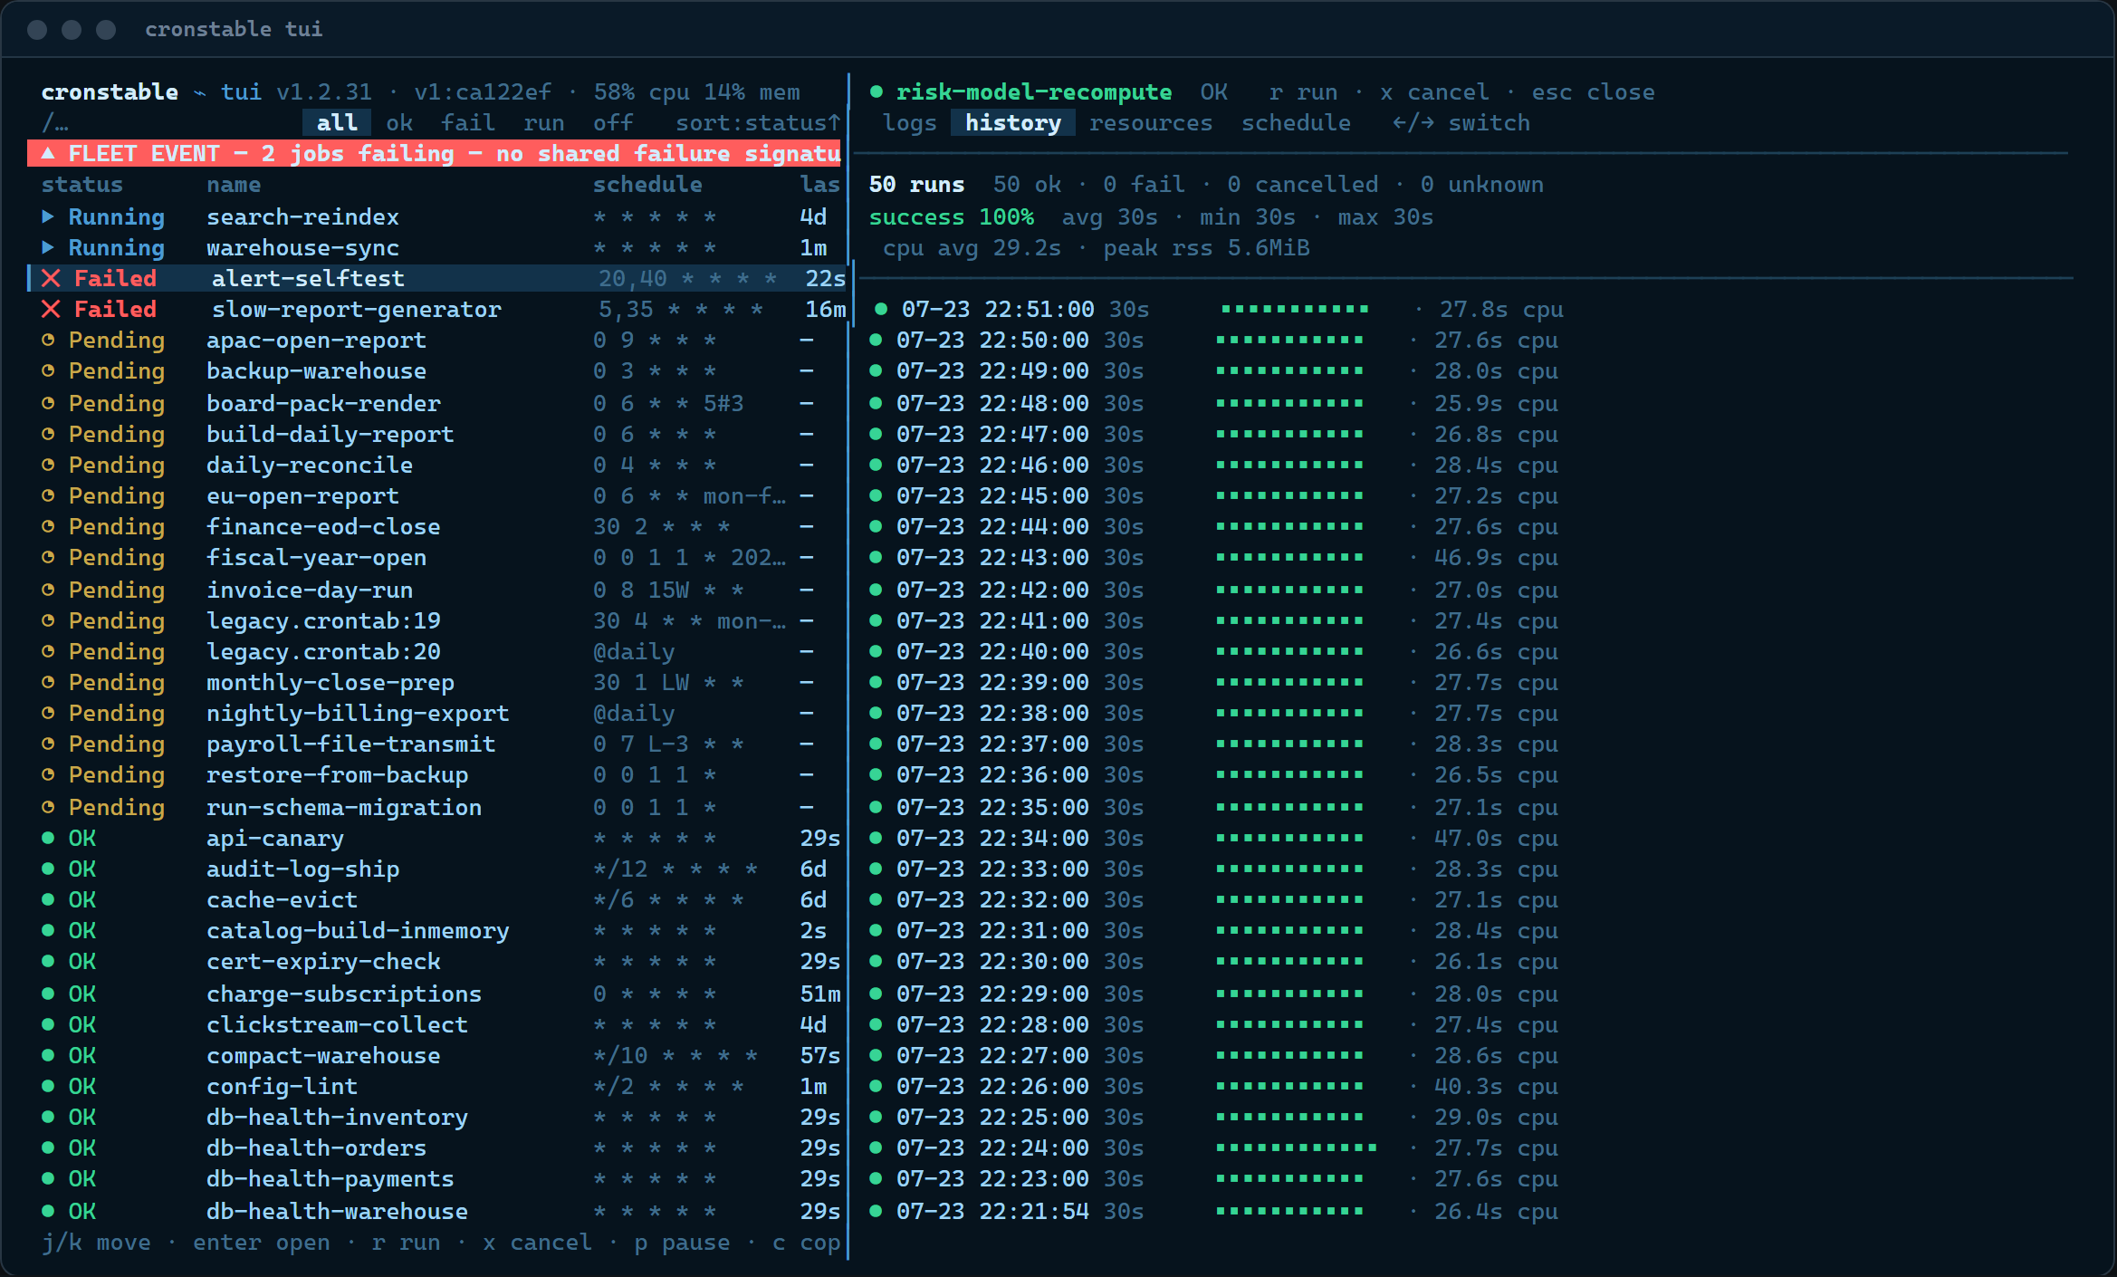Click the green OK dot for api-canary
This screenshot has width=2117, height=1277.
pos(48,838)
